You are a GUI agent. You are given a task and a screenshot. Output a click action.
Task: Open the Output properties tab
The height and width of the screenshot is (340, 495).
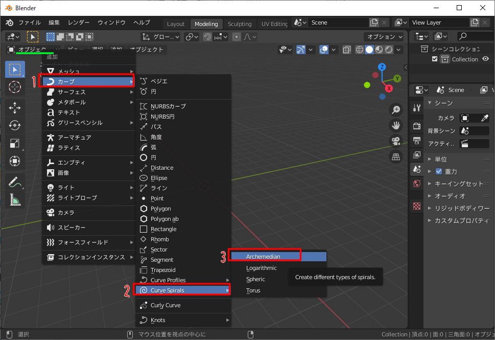coord(417,140)
